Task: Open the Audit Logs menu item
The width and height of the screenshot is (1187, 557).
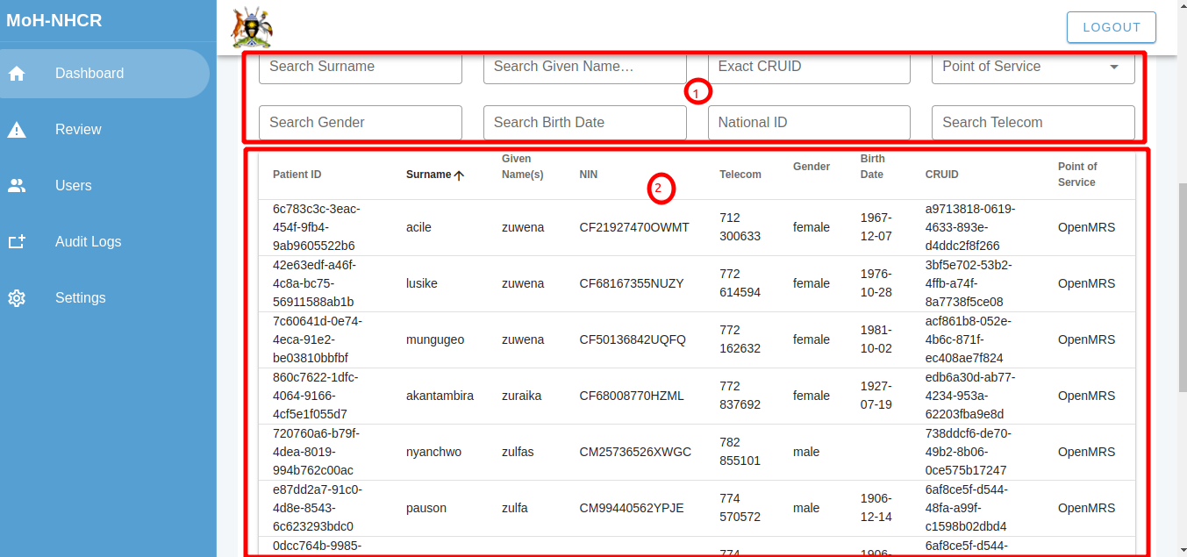Action: click(x=88, y=242)
